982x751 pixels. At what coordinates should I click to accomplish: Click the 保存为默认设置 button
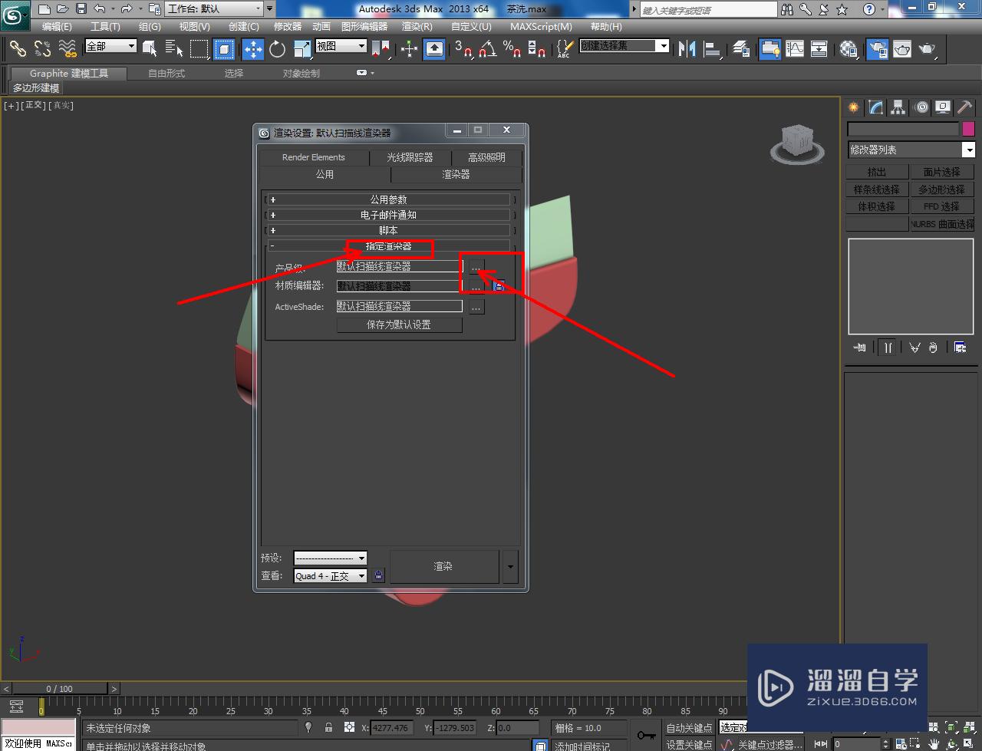[x=399, y=324]
